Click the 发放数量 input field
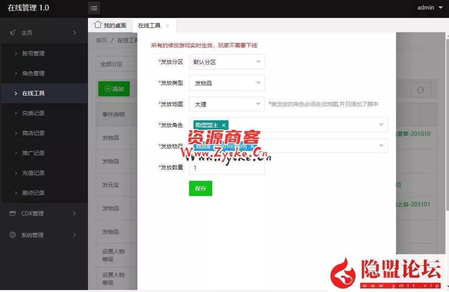Viewport: 449px width, 292px height. [226, 168]
